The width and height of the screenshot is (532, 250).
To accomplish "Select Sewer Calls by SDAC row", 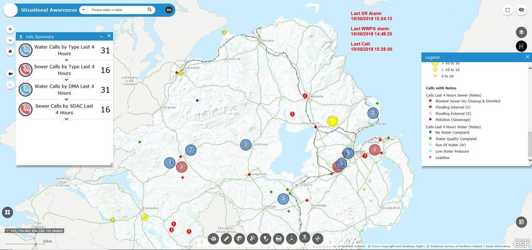I will click(65, 109).
